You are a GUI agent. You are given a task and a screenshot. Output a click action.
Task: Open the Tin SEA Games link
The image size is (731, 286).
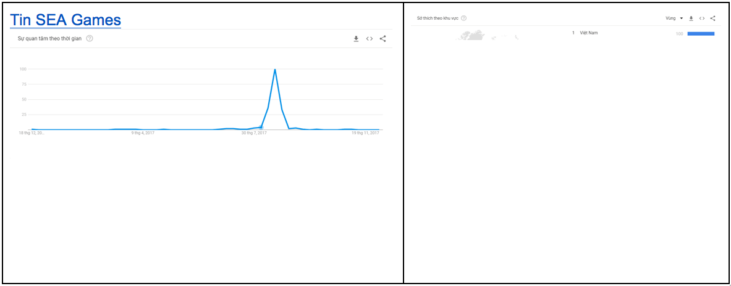65,20
